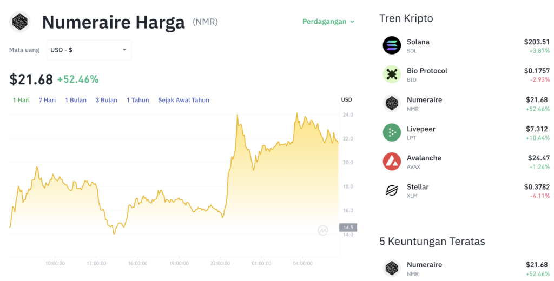Viewport: 554px width, 281px height.
Task: Open the Livepeer link in trending list
Action: tap(421, 129)
